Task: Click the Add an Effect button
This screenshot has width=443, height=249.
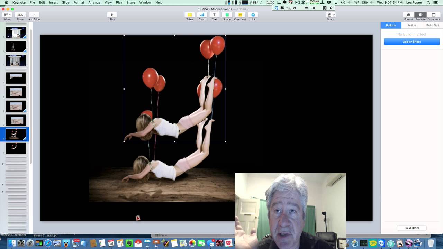Action: pyautogui.click(x=412, y=41)
